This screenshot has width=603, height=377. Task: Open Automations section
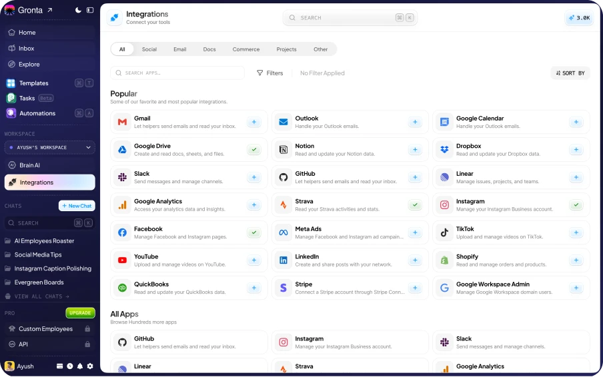tap(49, 113)
